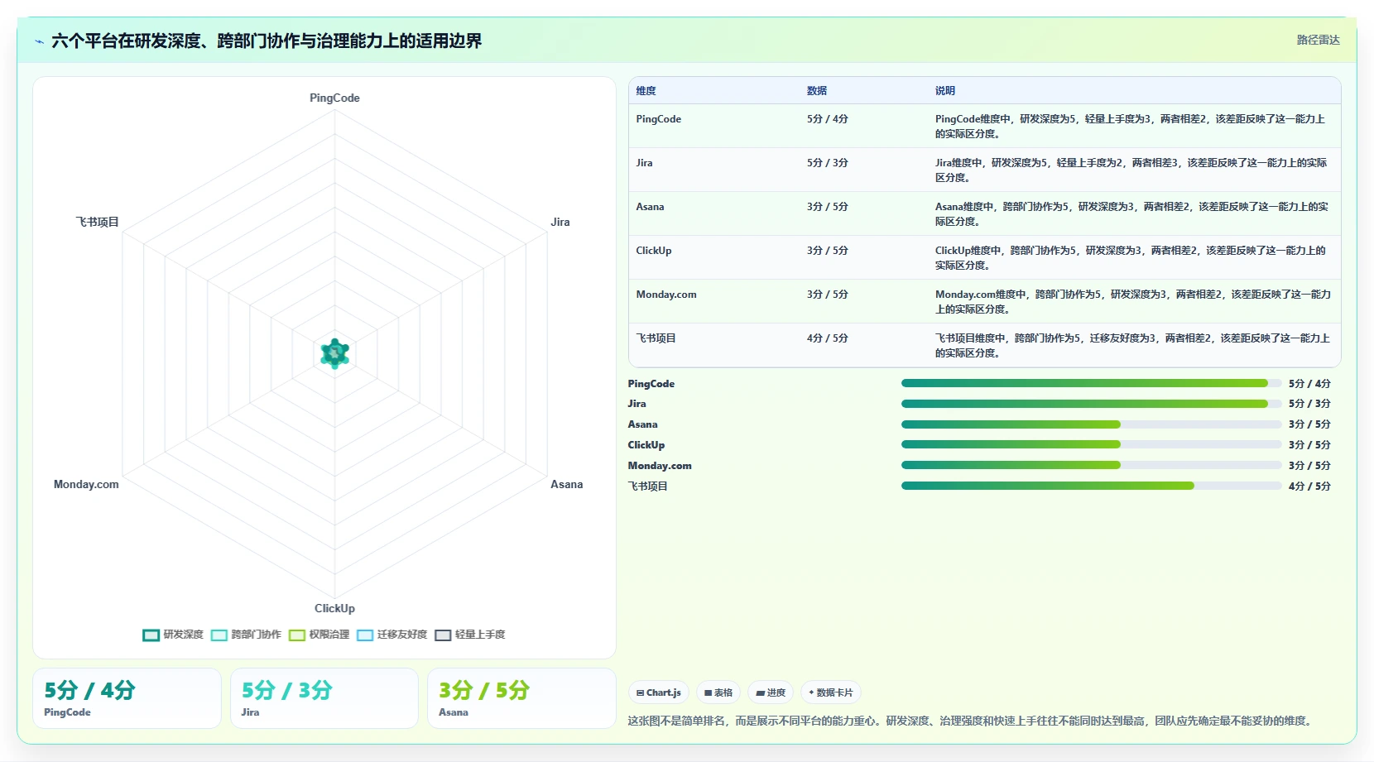Image resolution: width=1374 pixels, height=762 pixels.
Task: Click the 数据 column header
Action: pos(817,91)
